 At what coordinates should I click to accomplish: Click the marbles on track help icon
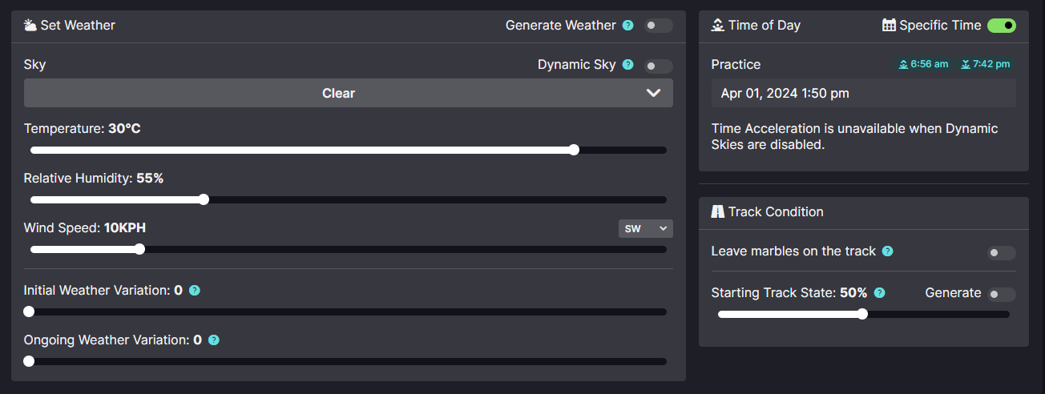click(x=888, y=251)
